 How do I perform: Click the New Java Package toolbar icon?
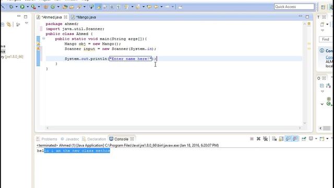45,7
